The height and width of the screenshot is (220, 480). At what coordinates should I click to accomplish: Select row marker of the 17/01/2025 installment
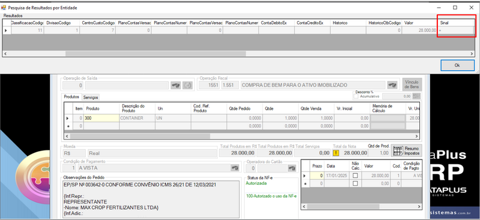305,176
